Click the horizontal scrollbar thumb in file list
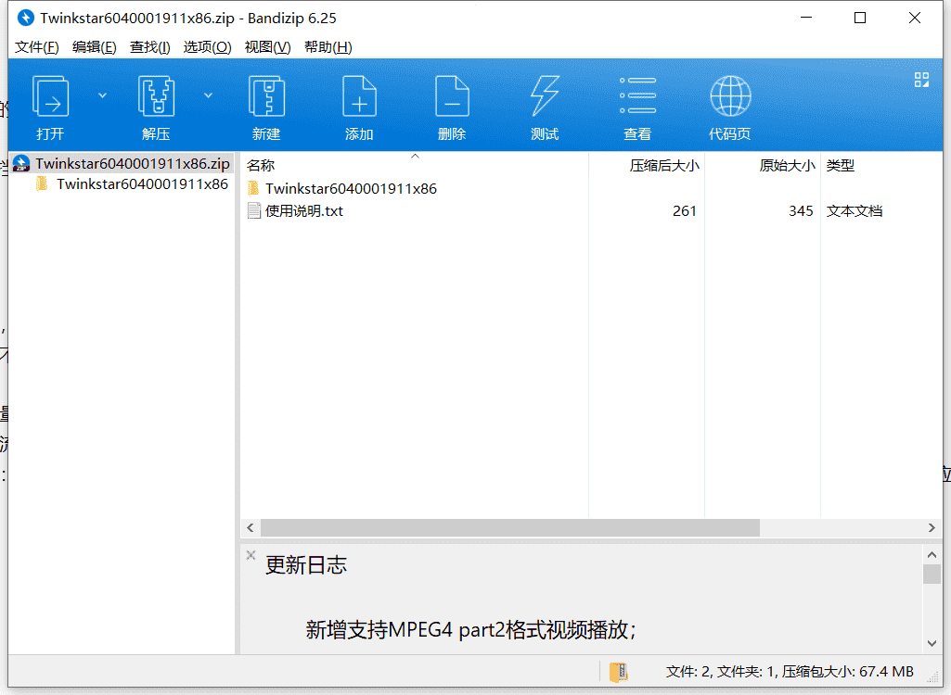 pyautogui.click(x=510, y=528)
